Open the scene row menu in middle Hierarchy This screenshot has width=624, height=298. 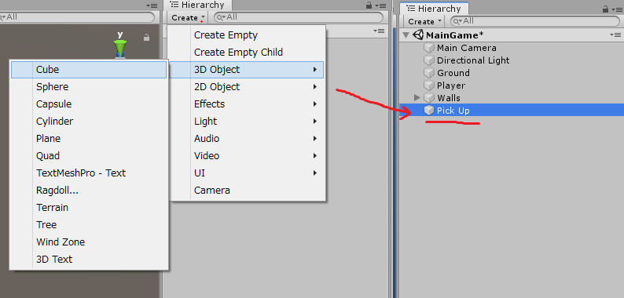378,31
